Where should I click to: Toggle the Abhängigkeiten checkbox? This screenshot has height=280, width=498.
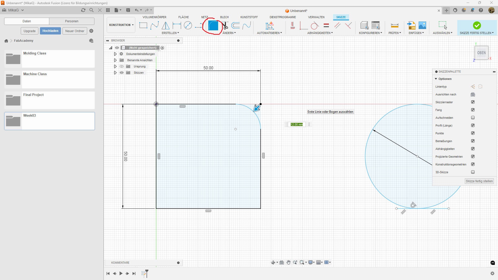coord(473,149)
